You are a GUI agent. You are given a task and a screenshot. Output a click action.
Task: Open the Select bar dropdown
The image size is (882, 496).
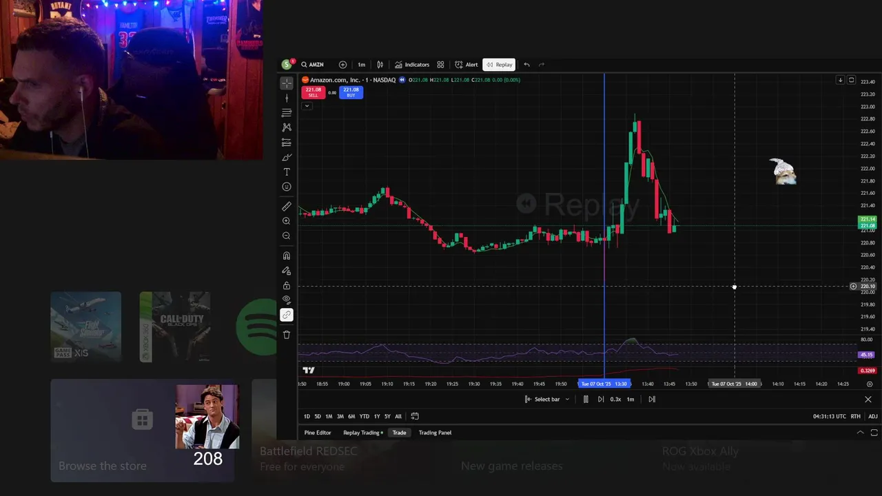(x=547, y=399)
